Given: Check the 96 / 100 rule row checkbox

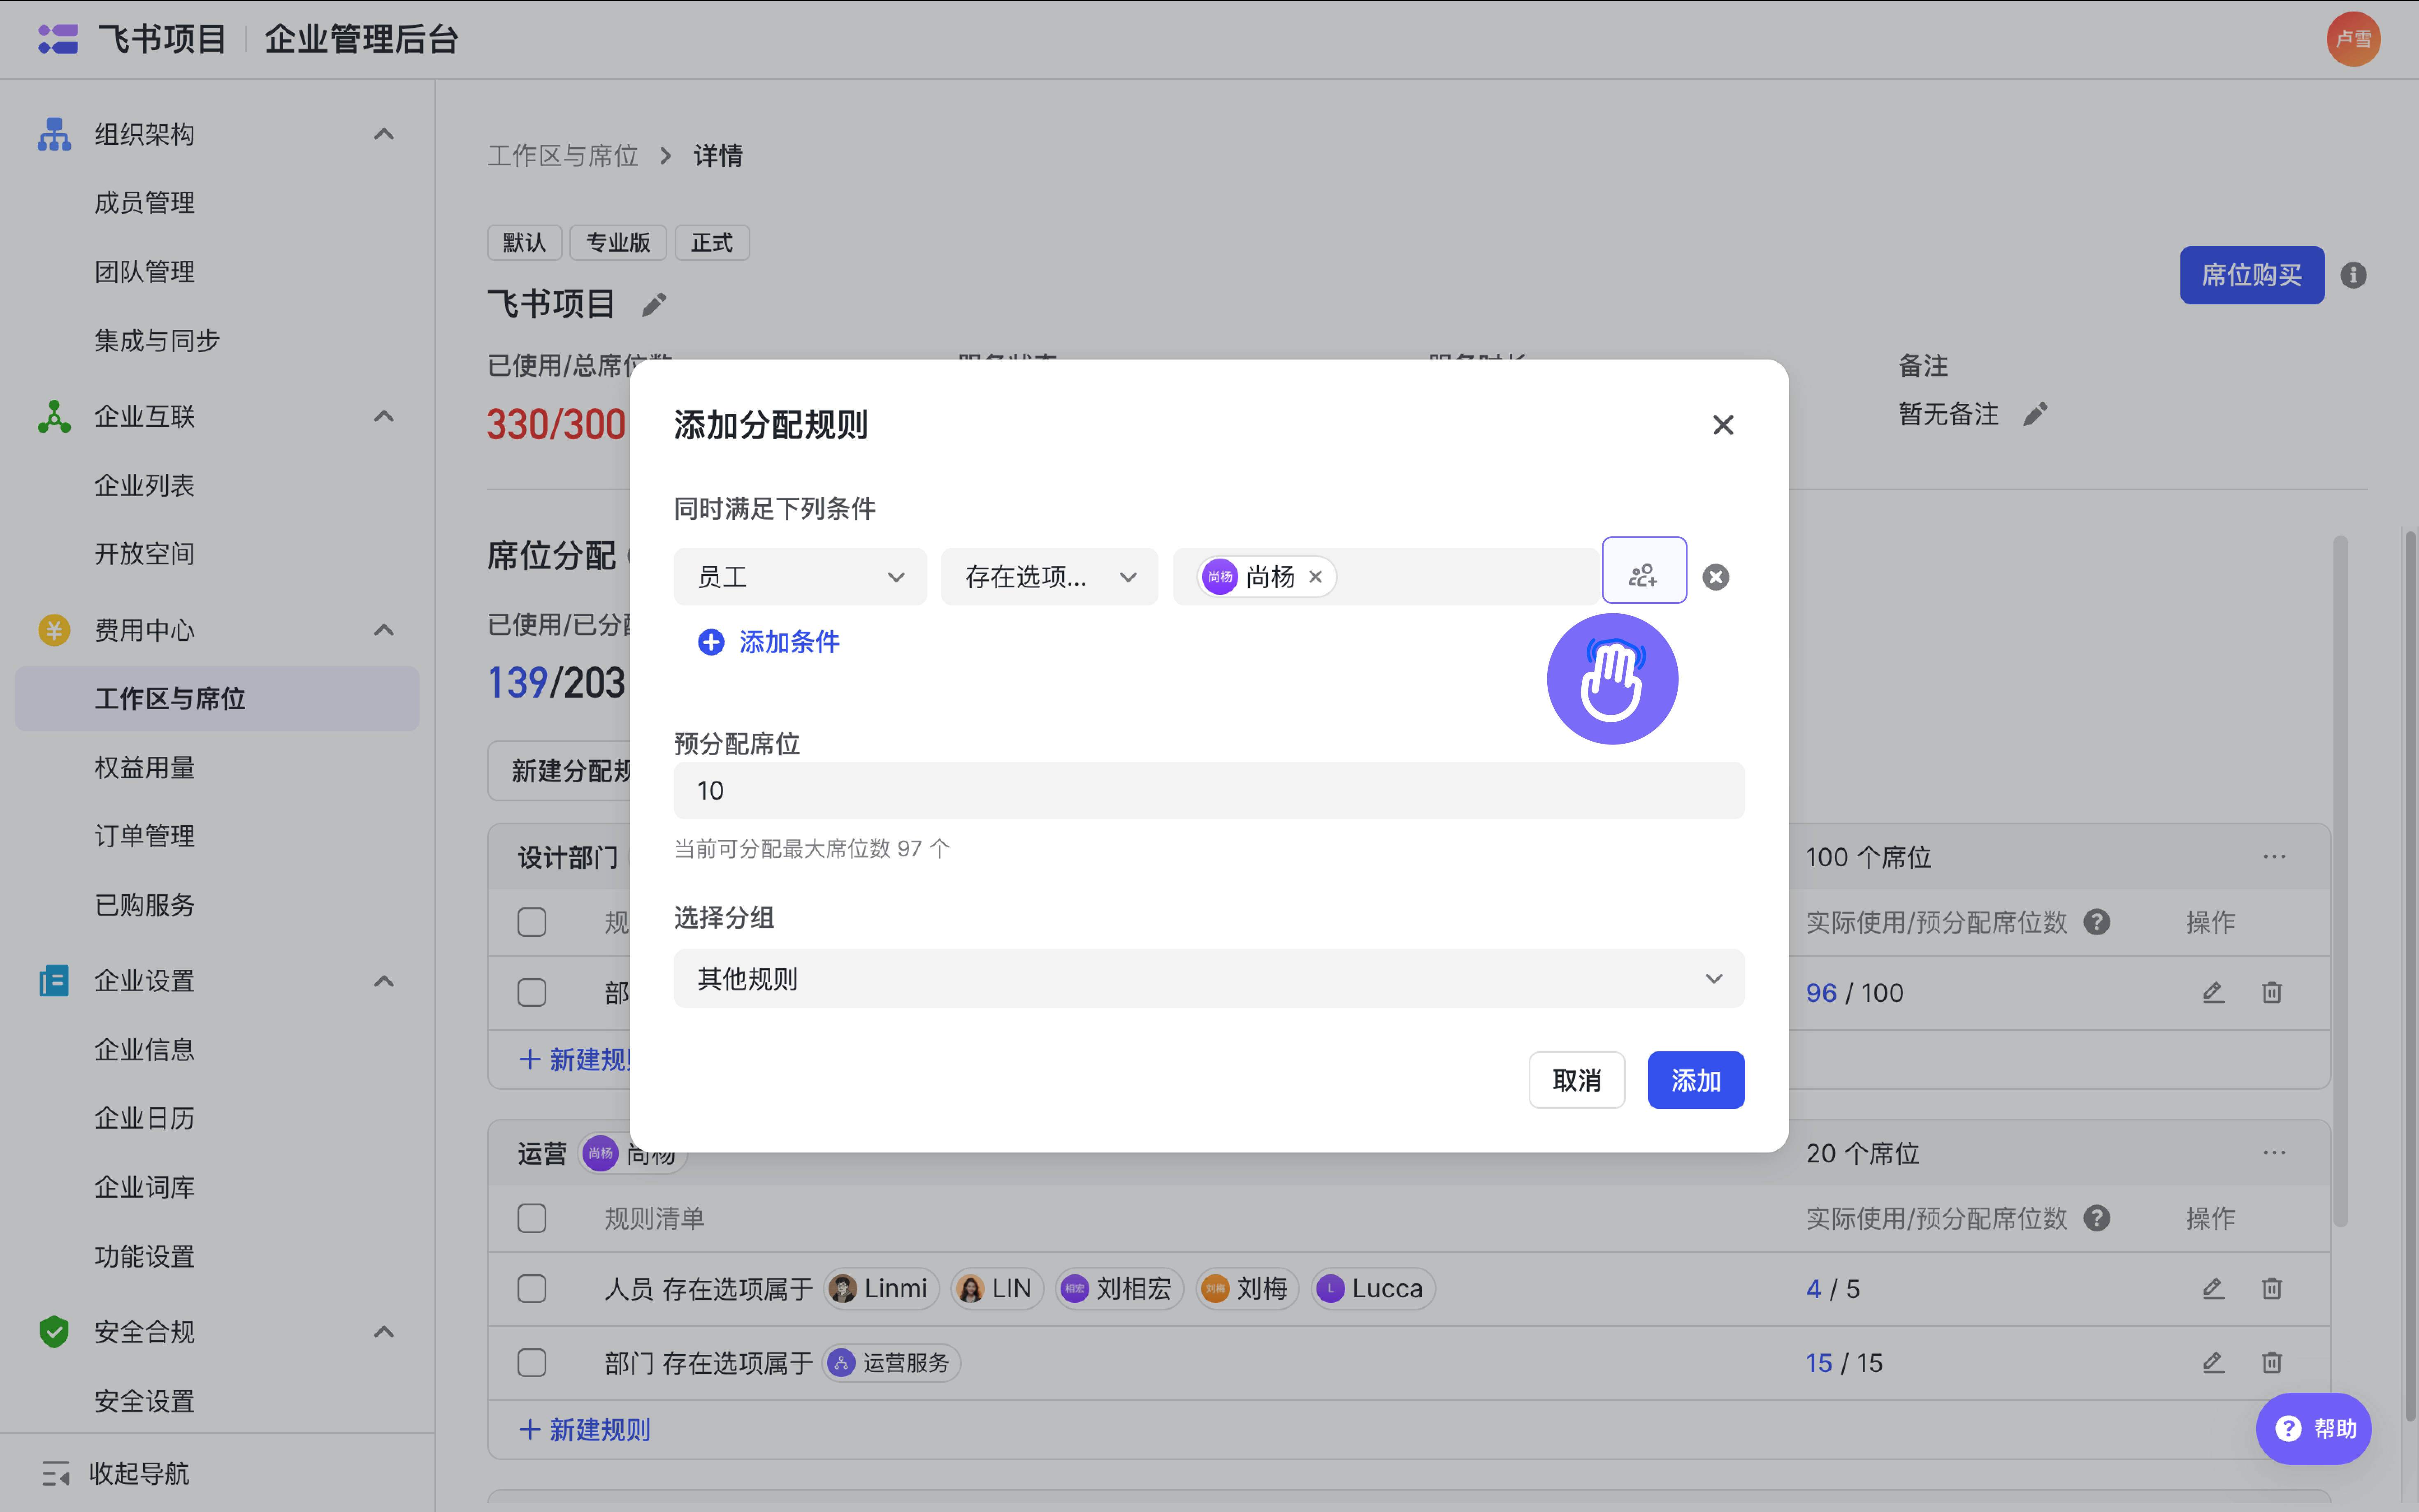Looking at the screenshot, I should pos(532,992).
